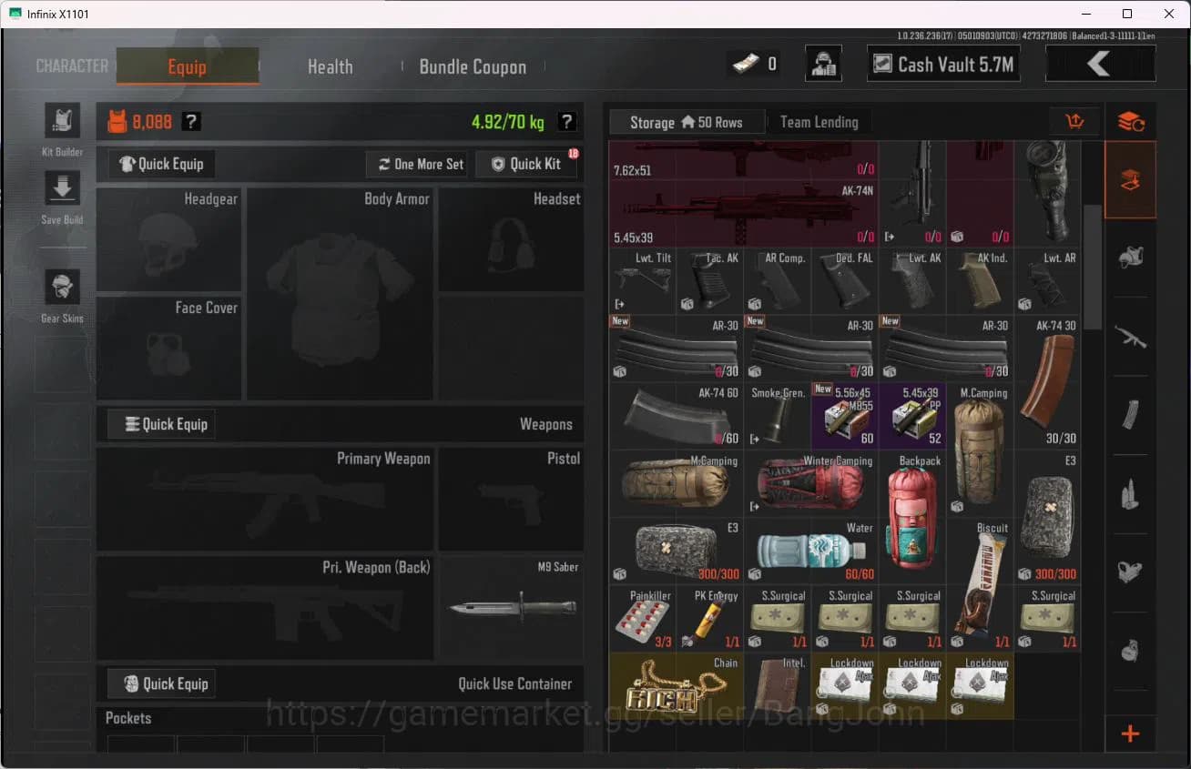This screenshot has height=769, width=1191.
Task: Filter storage by rifle weapons category
Action: tap(1131, 337)
